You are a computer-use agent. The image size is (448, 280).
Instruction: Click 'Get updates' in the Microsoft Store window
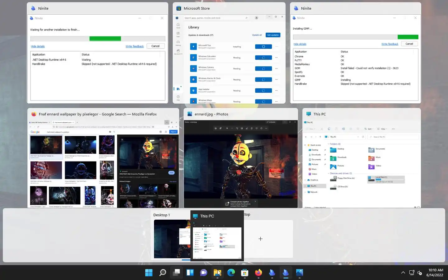[x=273, y=35]
